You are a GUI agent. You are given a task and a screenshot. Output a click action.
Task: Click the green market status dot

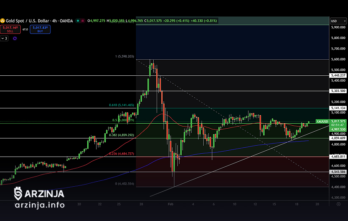pyautogui.click(x=77, y=20)
